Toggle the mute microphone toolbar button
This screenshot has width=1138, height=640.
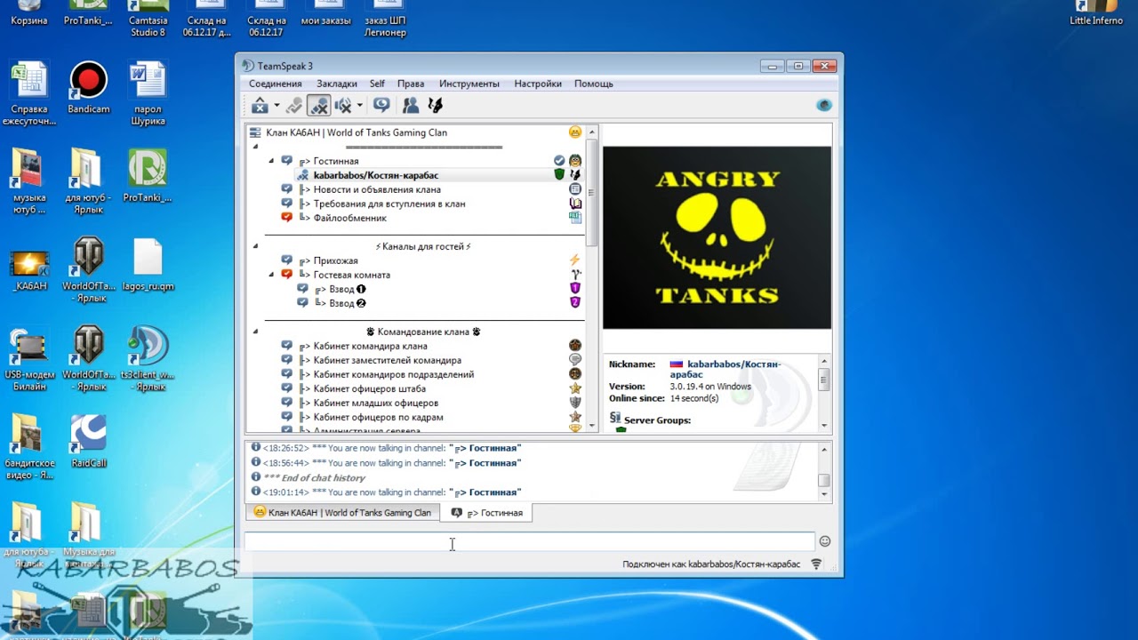(x=318, y=106)
